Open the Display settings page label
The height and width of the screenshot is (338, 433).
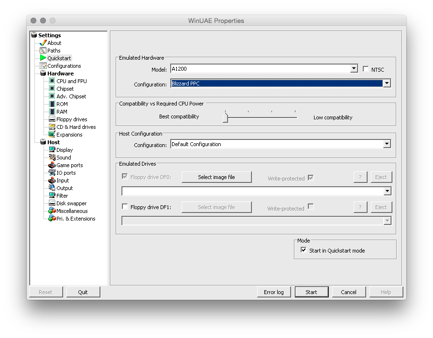point(65,150)
